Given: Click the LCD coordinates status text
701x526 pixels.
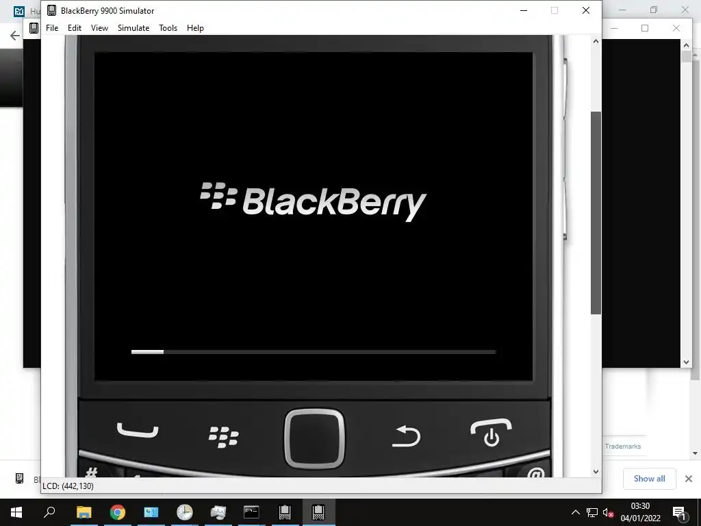Looking at the screenshot, I should (x=68, y=486).
